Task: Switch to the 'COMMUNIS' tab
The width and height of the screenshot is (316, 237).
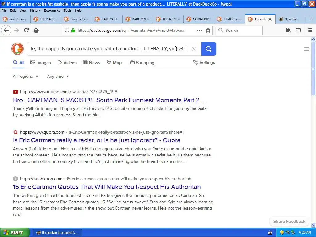Action: coord(199,19)
